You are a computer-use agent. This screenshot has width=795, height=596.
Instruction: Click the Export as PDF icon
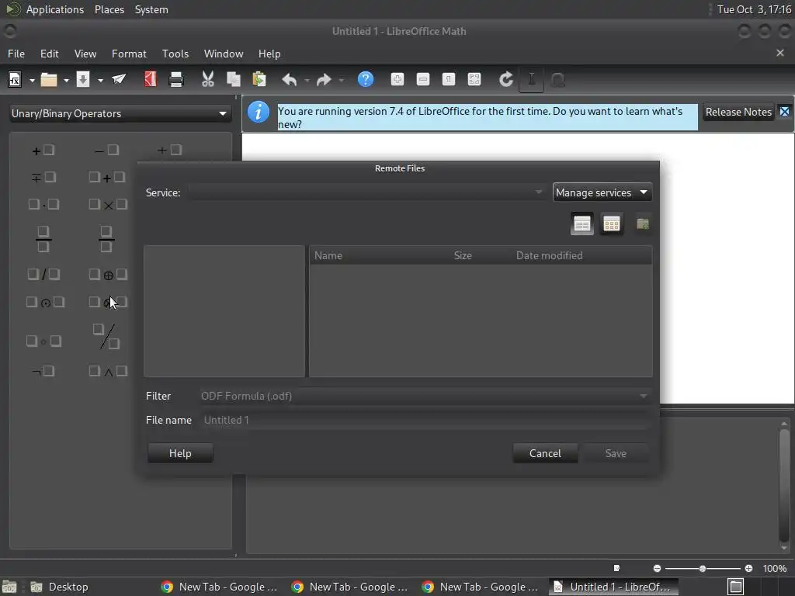pos(150,79)
